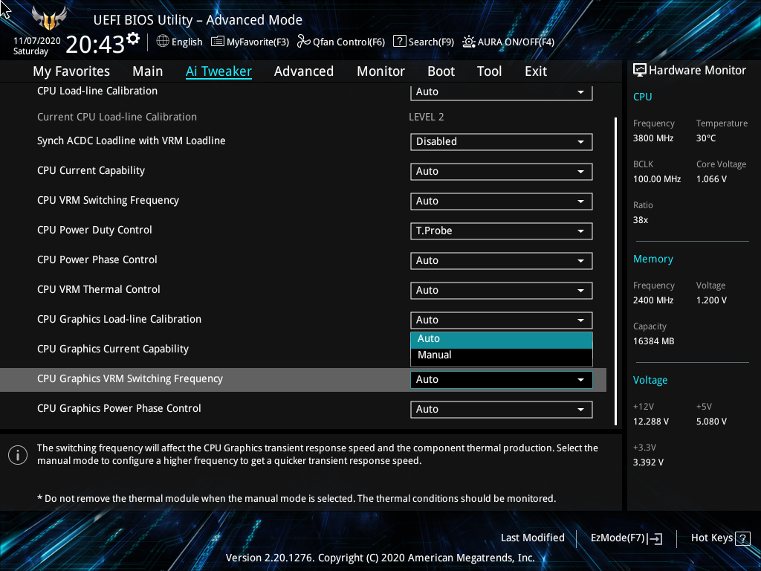Select Manual from the dropdown list

pos(501,355)
